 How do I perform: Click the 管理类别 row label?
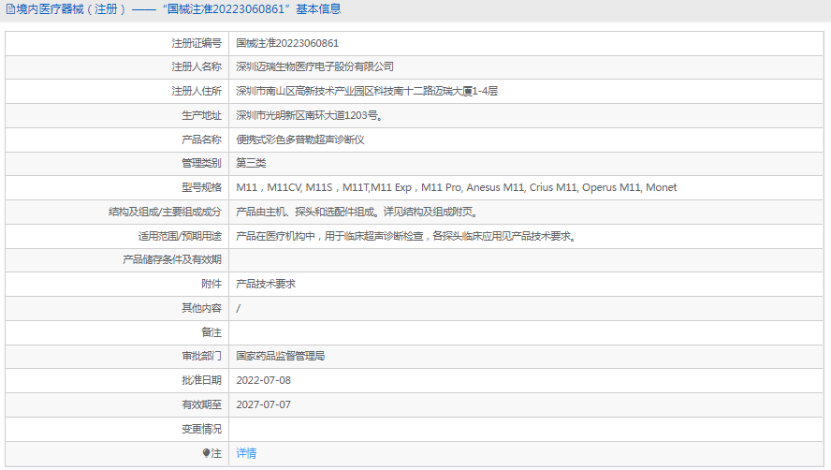(201, 164)
